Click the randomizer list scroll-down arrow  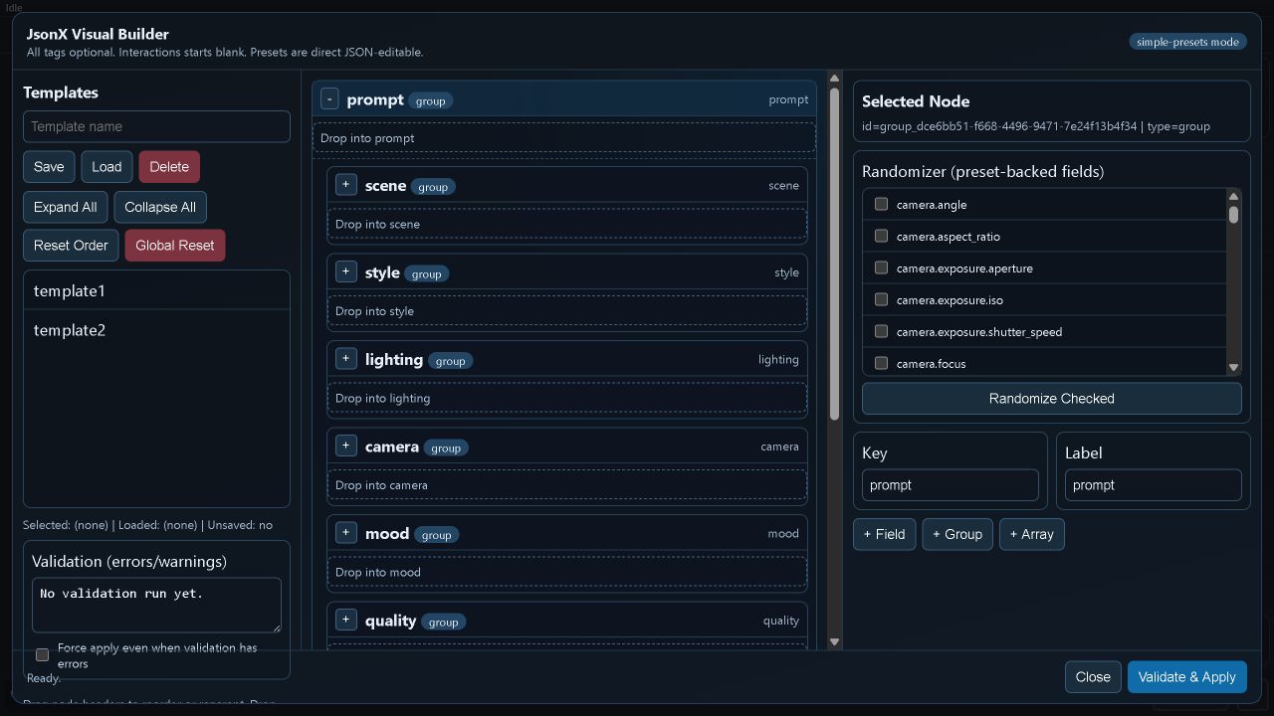[1234, 368]
